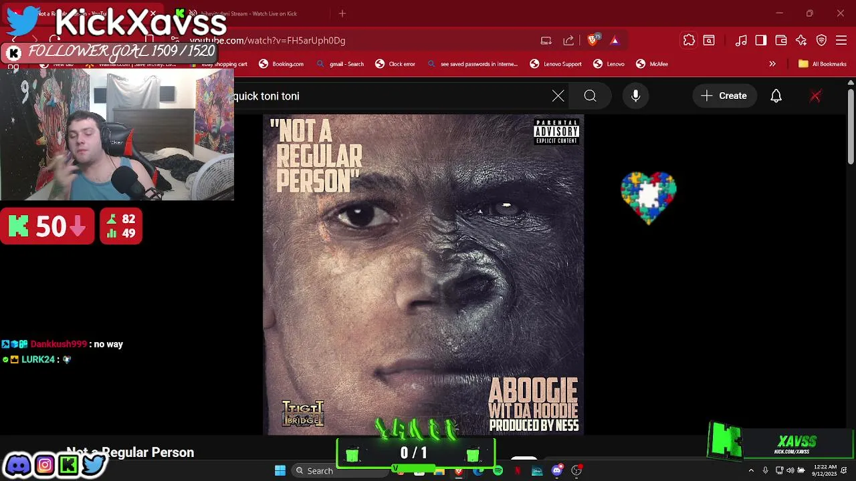This screenshot has height=481, width=856.
Task: Open Netflix from the taskbar
Action: (518, 470)
